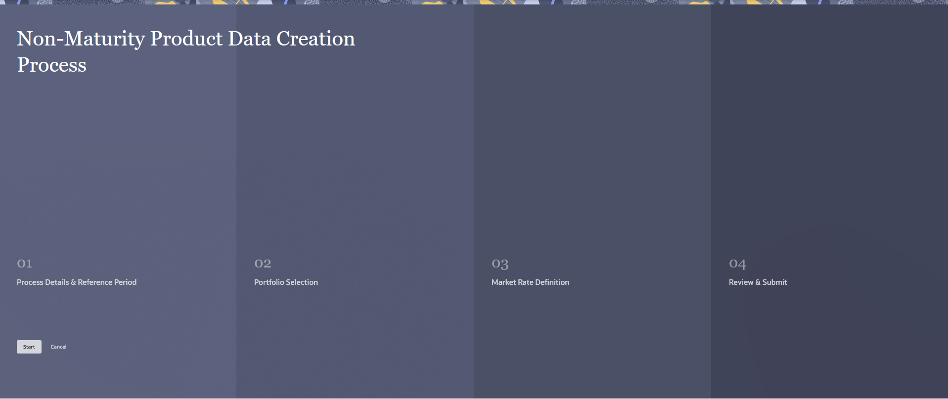
Task: Select the Portfolio Selection step label
Action: pyautogui.click(x=286, y=282)
